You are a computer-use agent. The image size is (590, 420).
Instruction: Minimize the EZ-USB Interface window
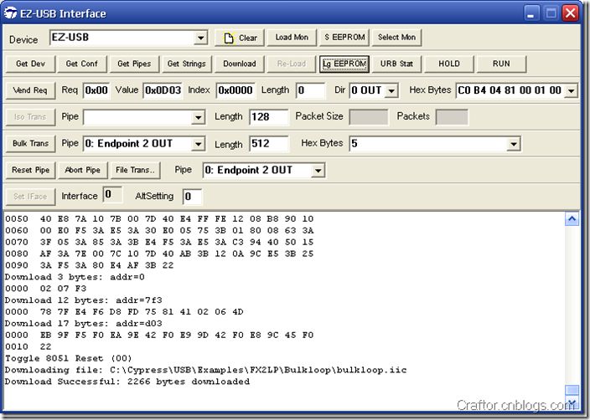coord(531,13)
